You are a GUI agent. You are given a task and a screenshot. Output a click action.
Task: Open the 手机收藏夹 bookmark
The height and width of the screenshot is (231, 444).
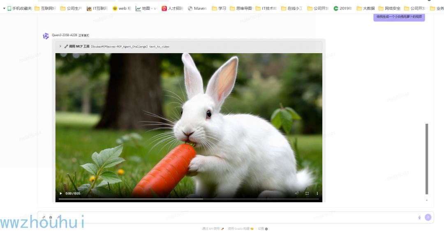coord(20,9)
